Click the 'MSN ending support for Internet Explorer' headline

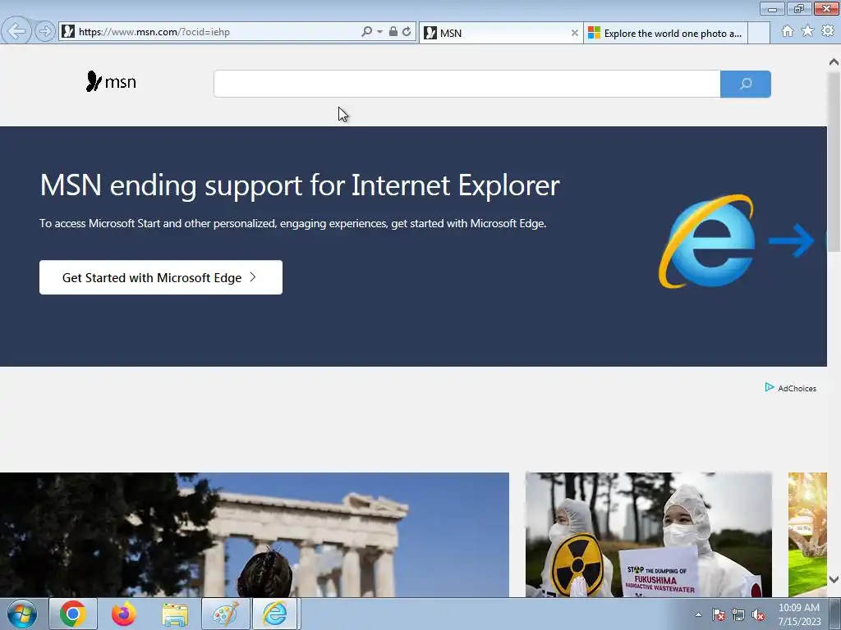click(x=300, y=185)
